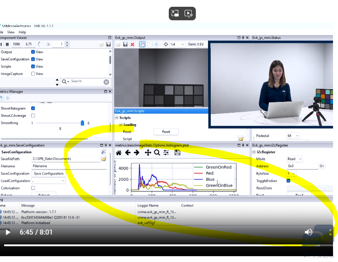The image size is (338, 262).
Task: Click the blue grid icon in Output toolbar
Action: [x=156, y=44]
